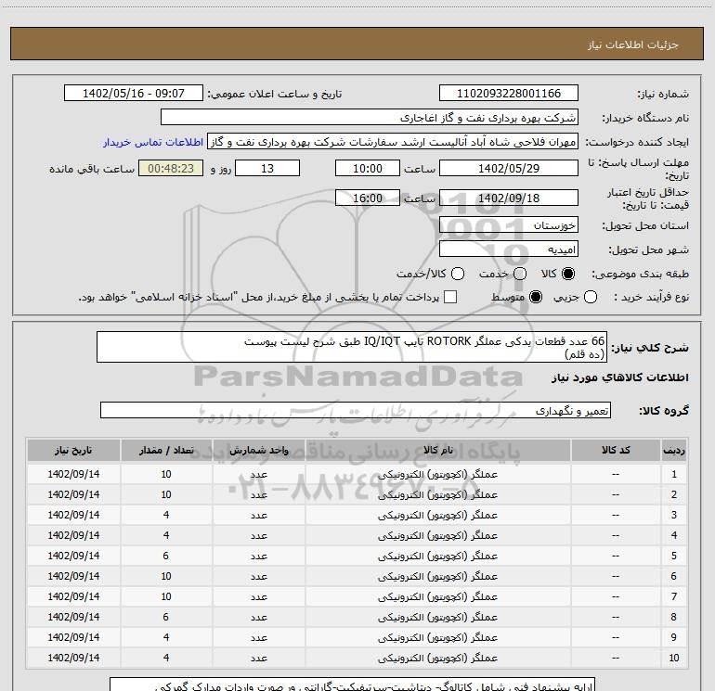Click the item name in row 7
The height and width of the screenshot is (691, 715).
point(437,596)
